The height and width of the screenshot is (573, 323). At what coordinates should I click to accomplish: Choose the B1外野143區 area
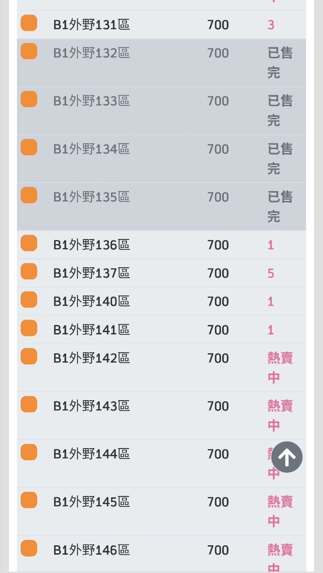coord(91,406)
